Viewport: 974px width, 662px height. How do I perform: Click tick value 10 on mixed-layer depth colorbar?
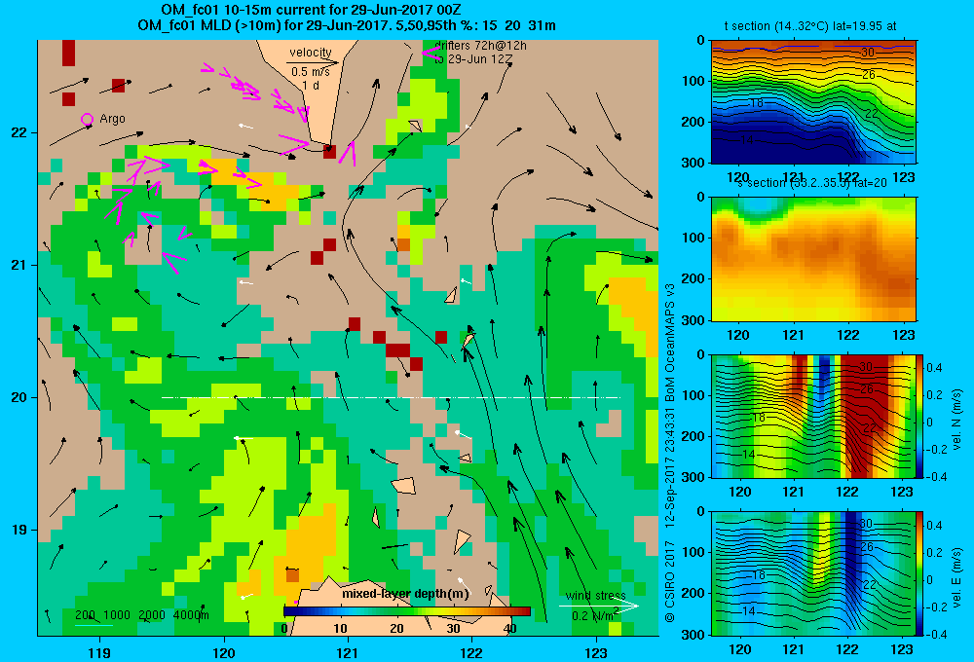coord(340,629)
